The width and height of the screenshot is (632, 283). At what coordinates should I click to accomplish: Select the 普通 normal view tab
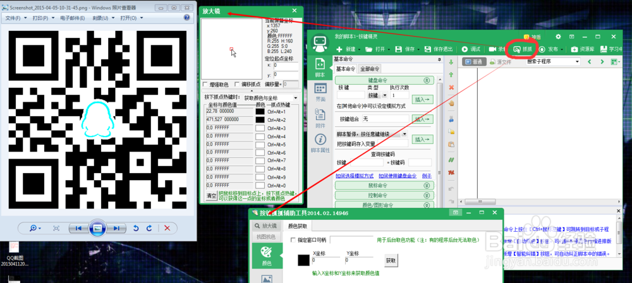coord(473,62)
